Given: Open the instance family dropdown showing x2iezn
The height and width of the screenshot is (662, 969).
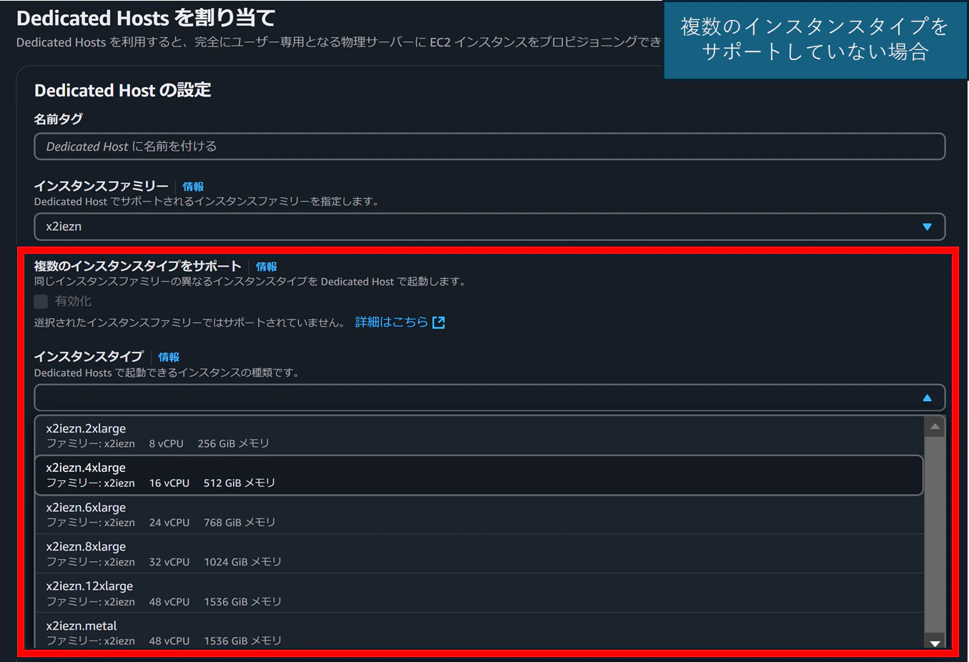Looking at the screenshot, I should click(x=489, y=227).
